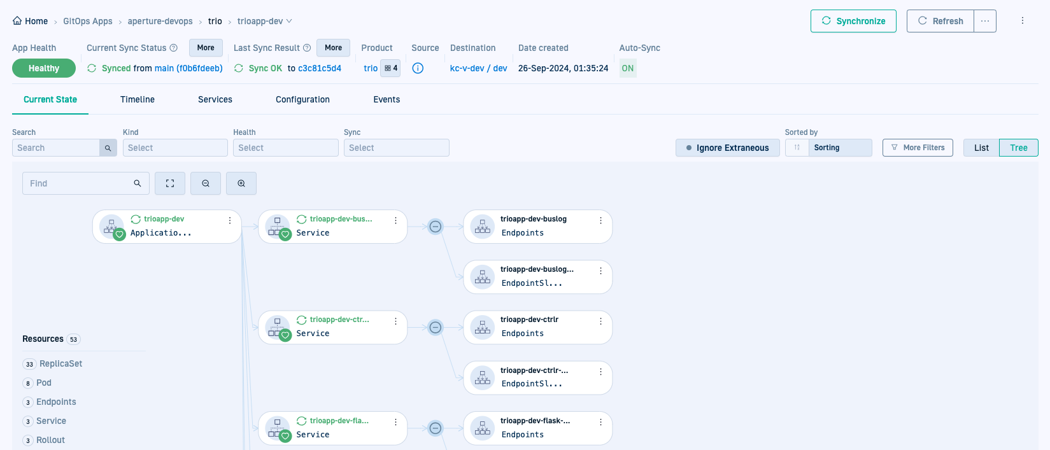The width and height of the screenshot is (1050, 450).
Task: Open the Health select dropdown
Action: [285, 148]
